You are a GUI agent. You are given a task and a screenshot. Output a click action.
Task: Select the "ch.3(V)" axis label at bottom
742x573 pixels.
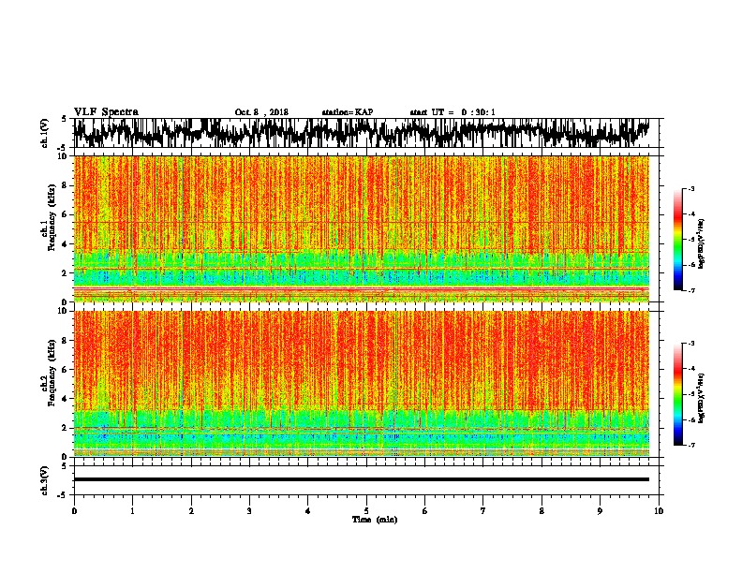[45, 481]
